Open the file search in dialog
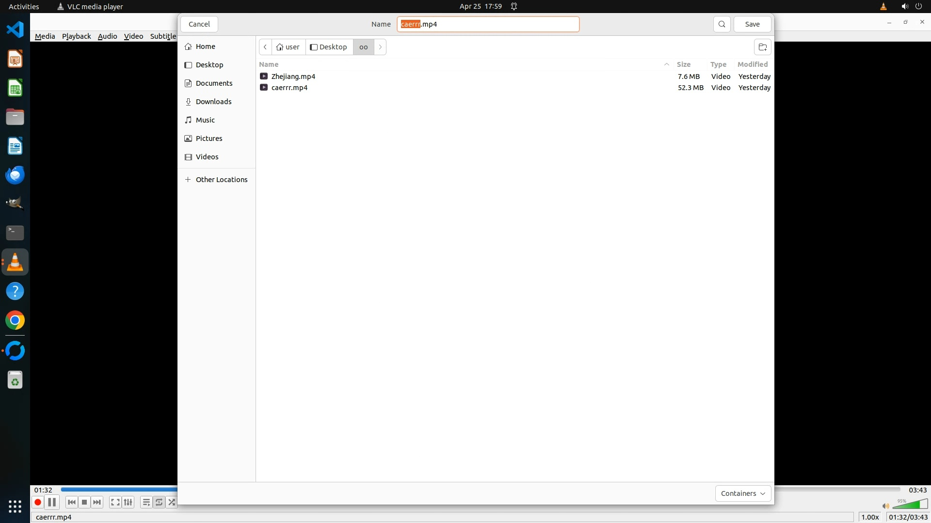This screenshot has height=523, width=931. (722, 24)
